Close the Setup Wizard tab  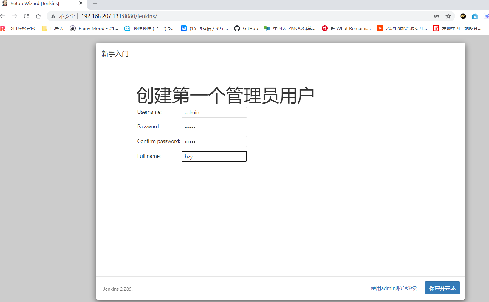point(81,3)
